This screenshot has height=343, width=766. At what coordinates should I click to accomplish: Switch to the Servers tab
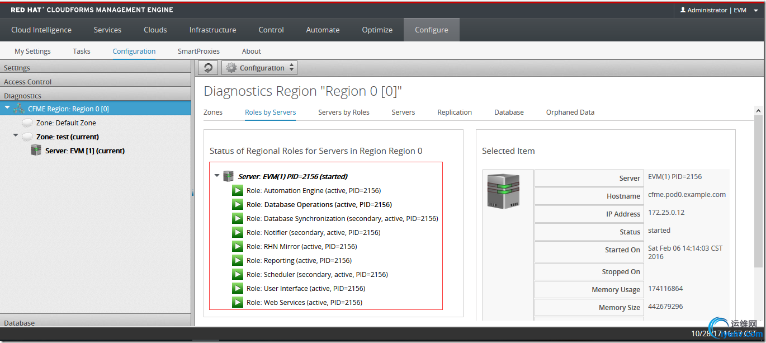[403, 112]
